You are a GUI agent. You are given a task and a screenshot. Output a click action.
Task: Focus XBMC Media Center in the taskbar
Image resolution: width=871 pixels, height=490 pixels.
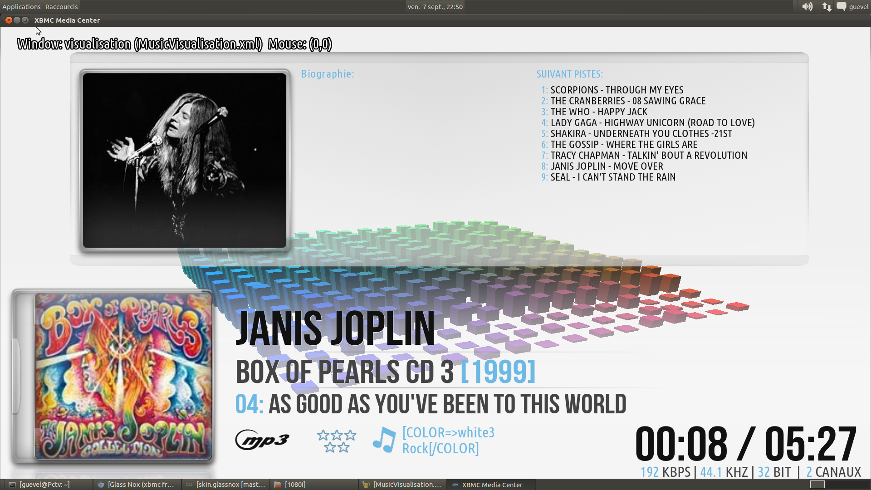click(491, 485)
